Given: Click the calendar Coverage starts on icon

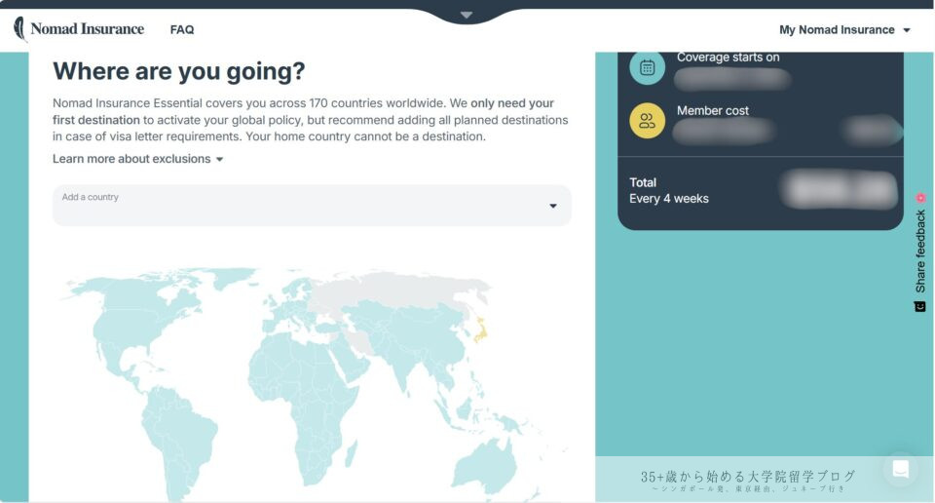Looking at the screenshot, I should pyautogui.click(x=647, y=67).
